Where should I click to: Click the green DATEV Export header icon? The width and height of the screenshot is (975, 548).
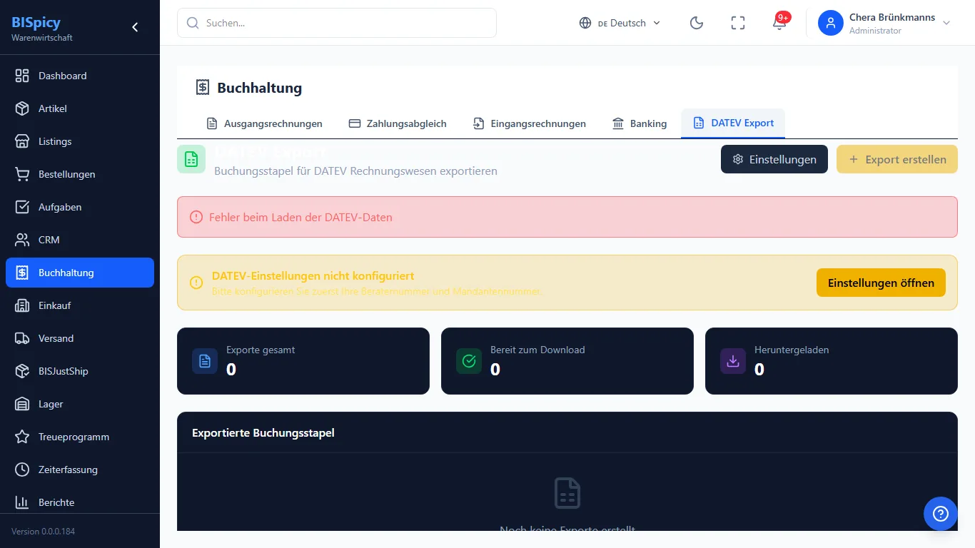191,159
